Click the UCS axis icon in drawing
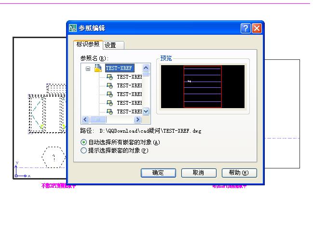This screenshot has height=250, width=313. (x=22, y=170)
